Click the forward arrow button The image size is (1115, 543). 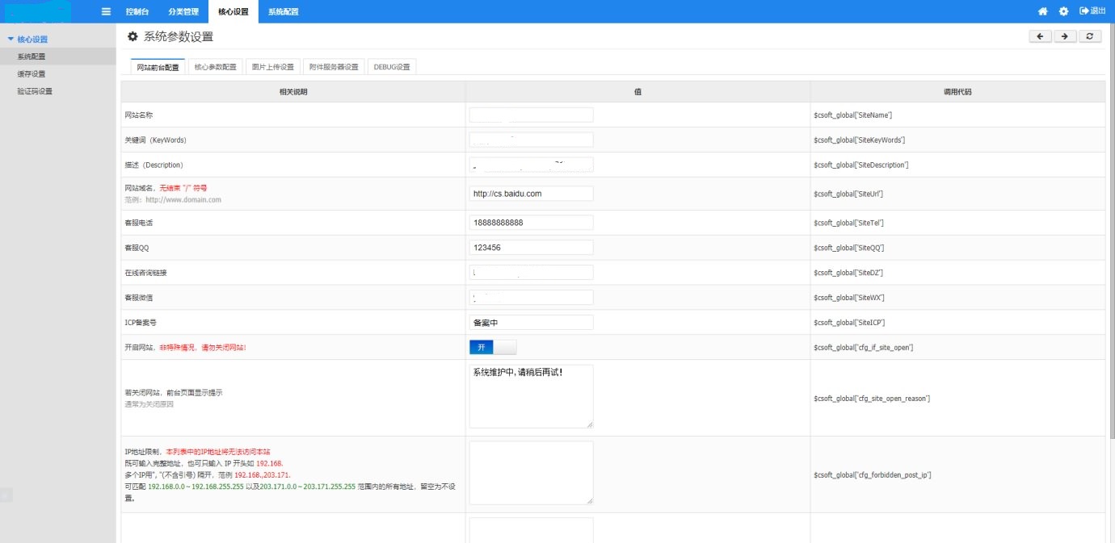pyautogui.click(x=1065, y=36)
